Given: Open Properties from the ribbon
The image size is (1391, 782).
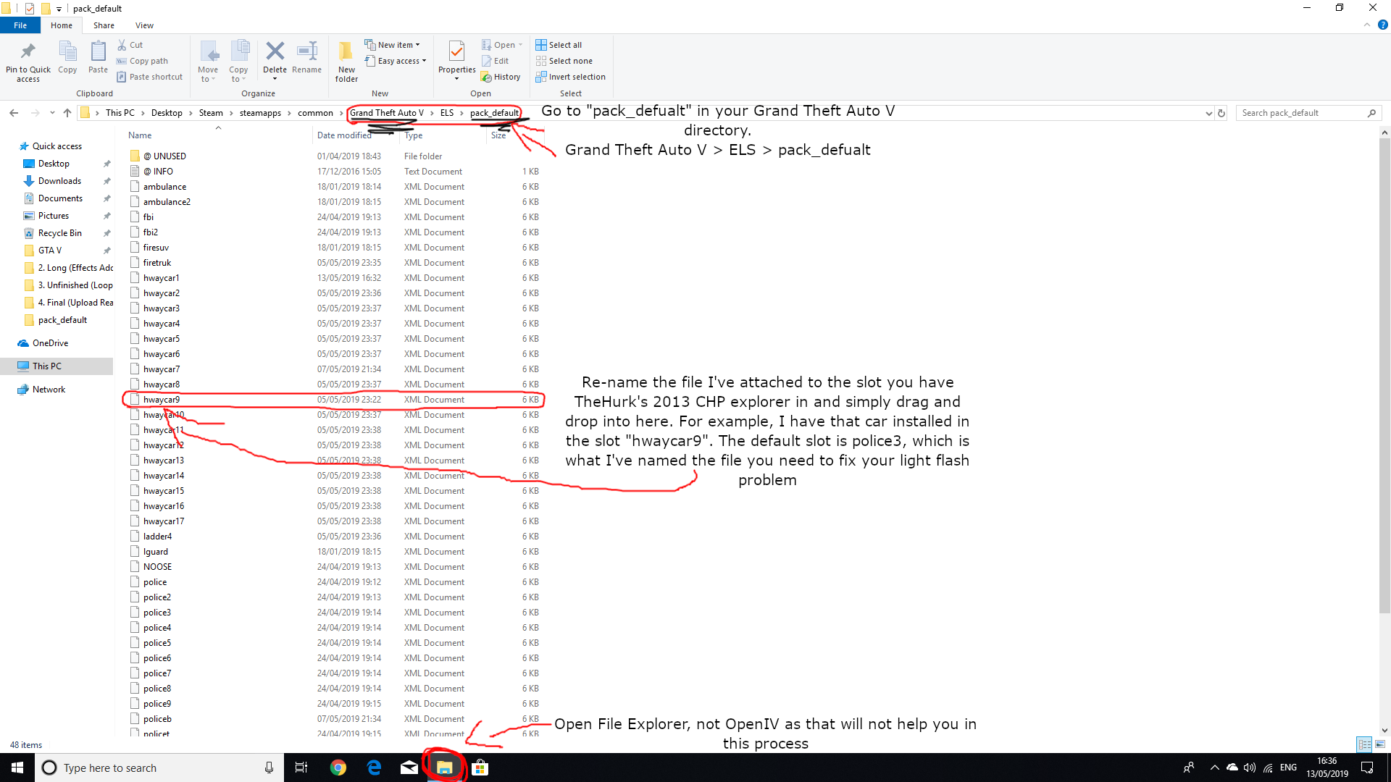Looking at the screenshot, I should (456, 52).
